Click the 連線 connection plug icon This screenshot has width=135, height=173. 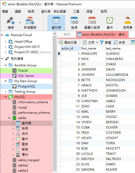click(10, 21)
